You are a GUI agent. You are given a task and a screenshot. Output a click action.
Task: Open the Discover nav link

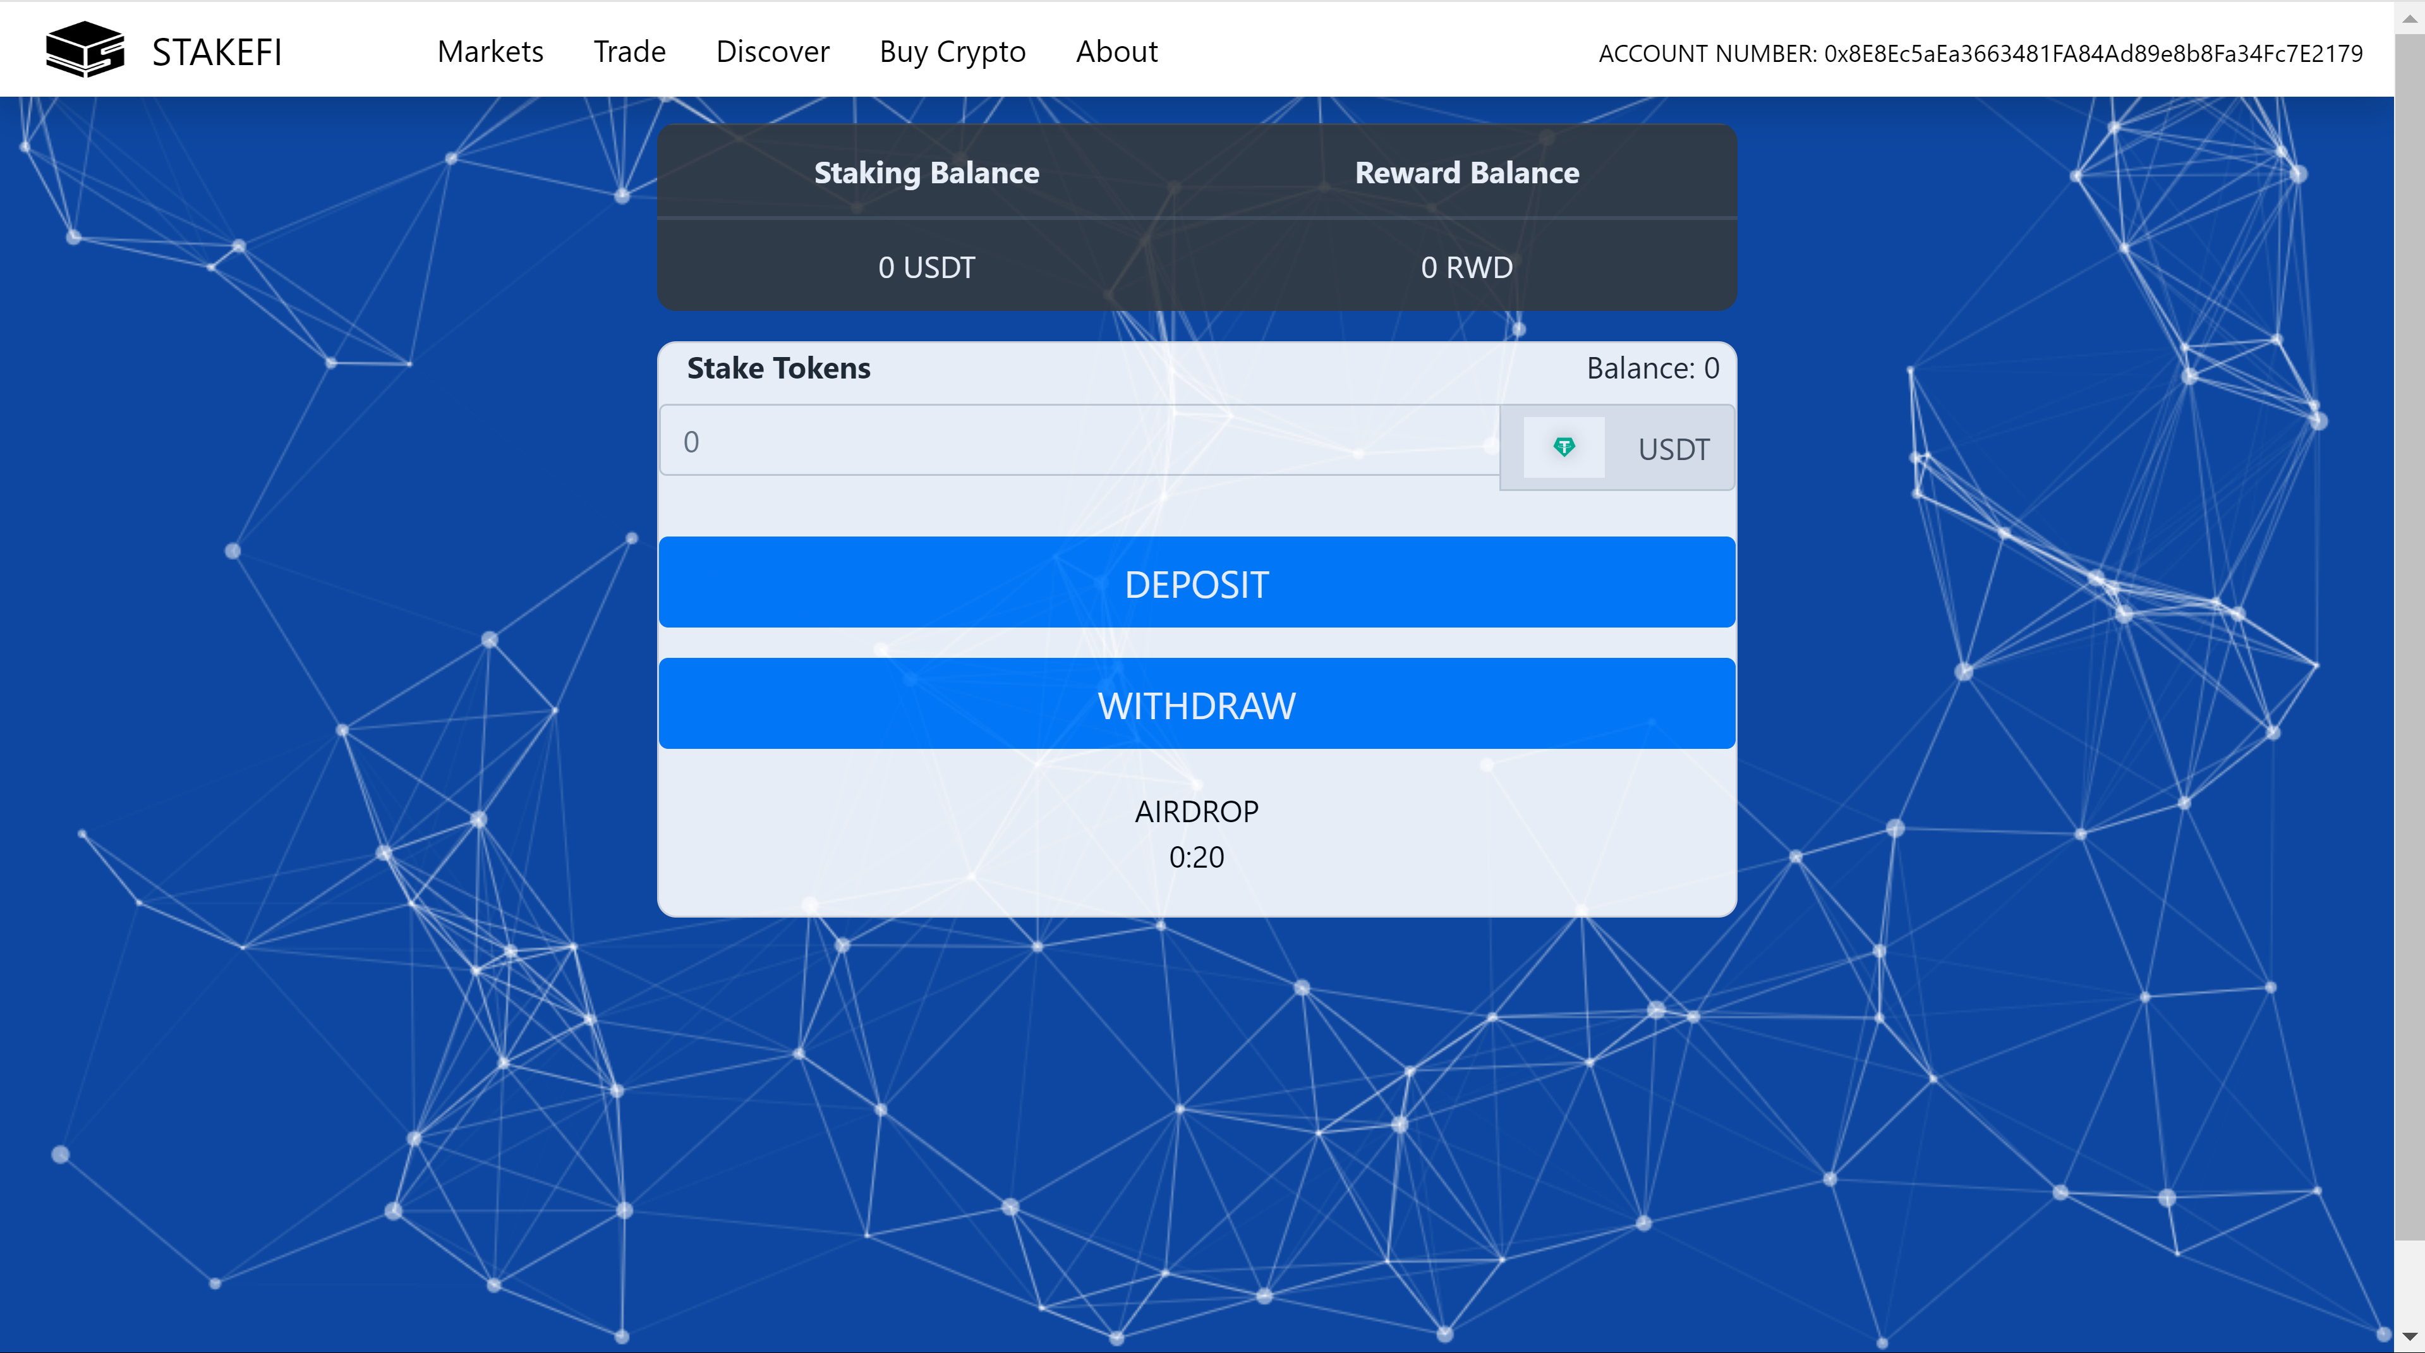click(772, 52)
